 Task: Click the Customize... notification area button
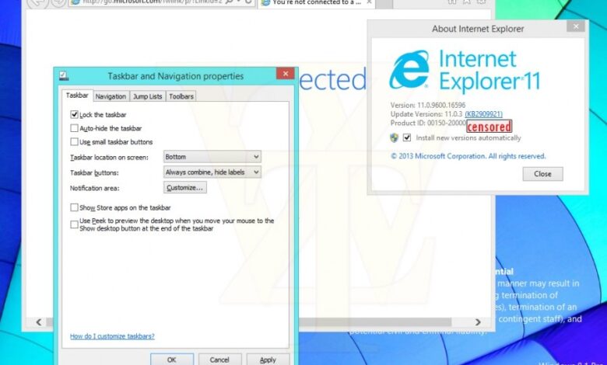tap(185, 188)
